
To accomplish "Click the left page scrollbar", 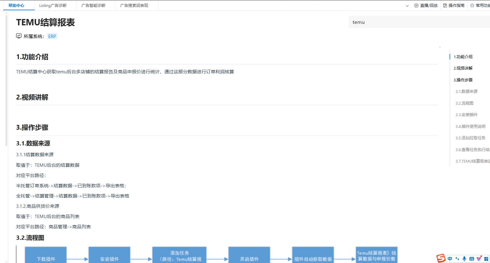I will point(6,80).
